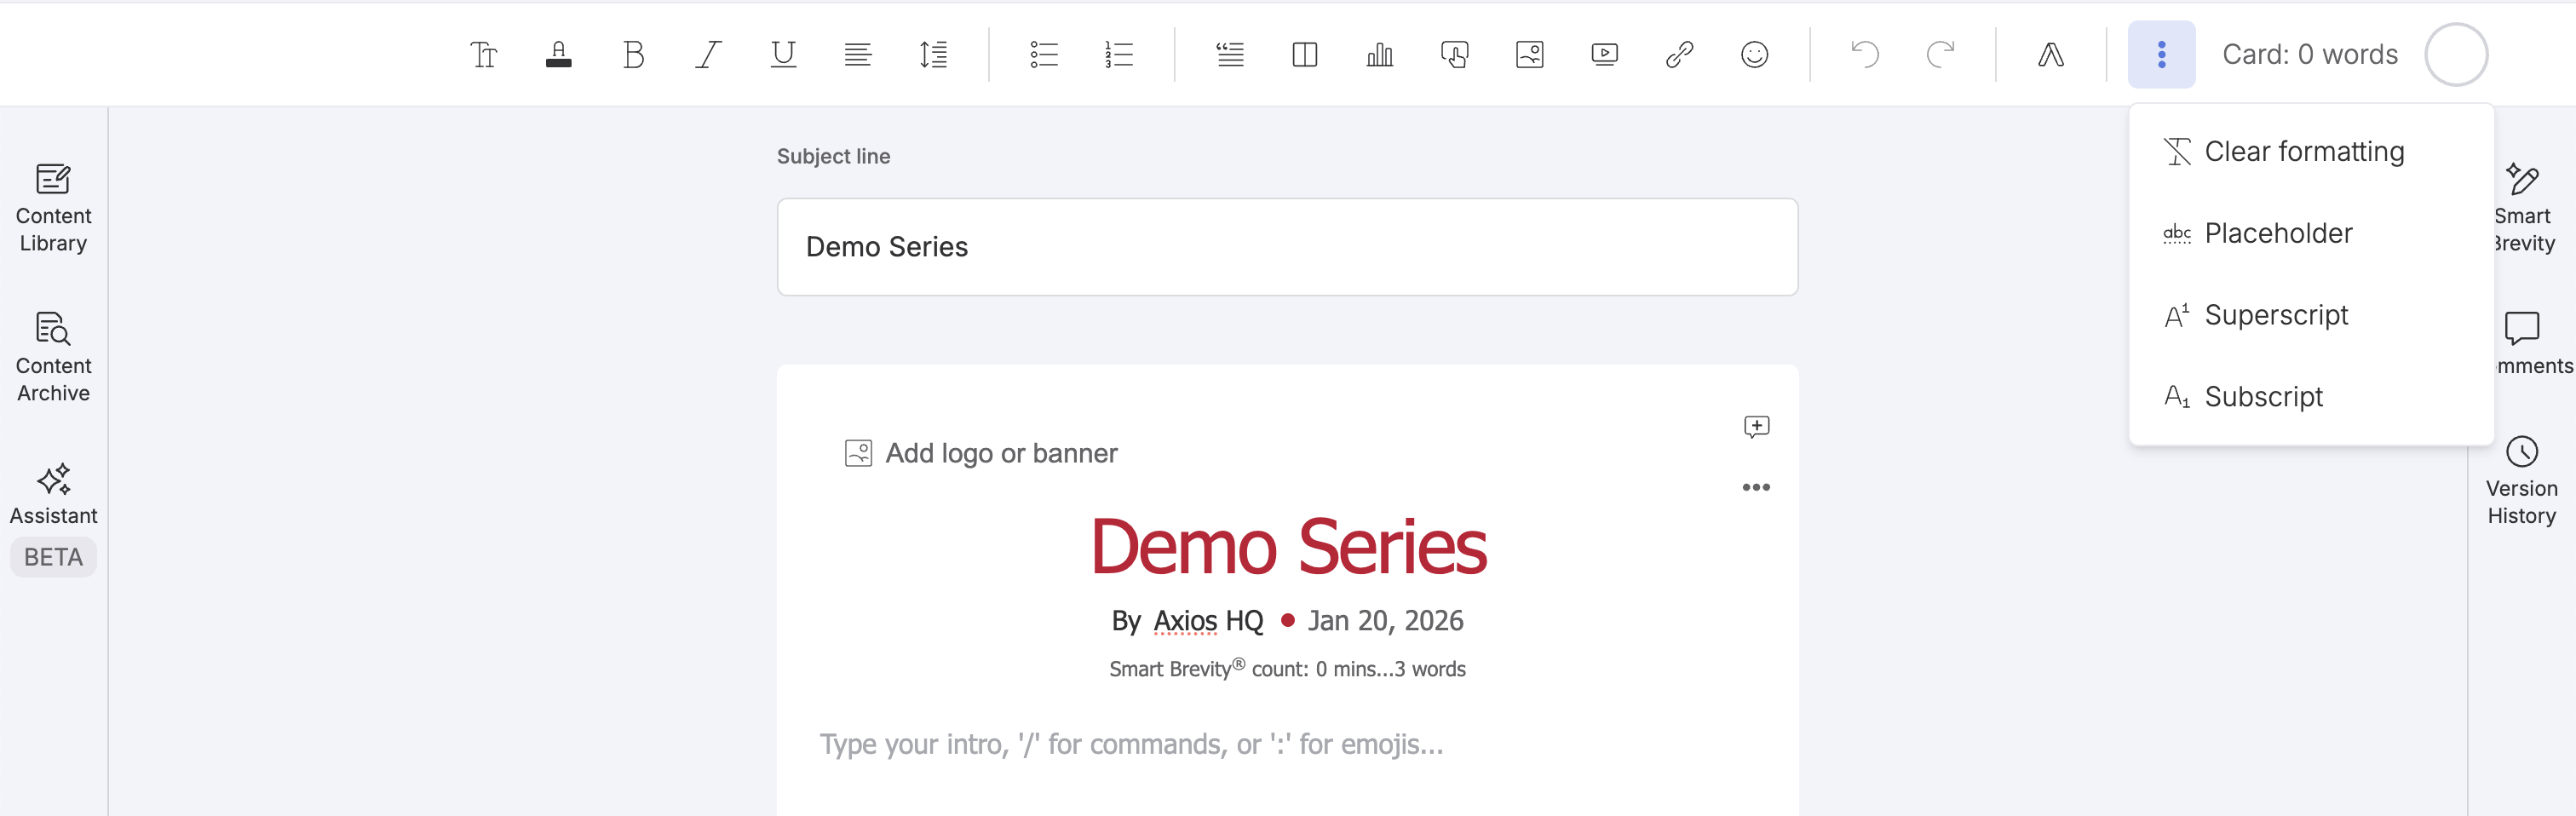Insert a chart element
The image size is (2576, 816).
[x=1379, y=54]
